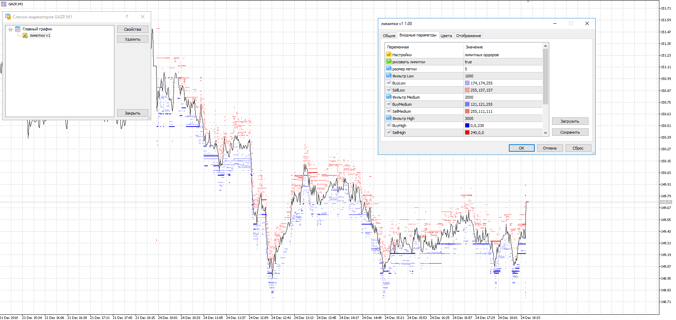The width and height of the screenshot is (676, 320).
Task: Click the Фильтр Medium integer icon
Action: point(388,97)
